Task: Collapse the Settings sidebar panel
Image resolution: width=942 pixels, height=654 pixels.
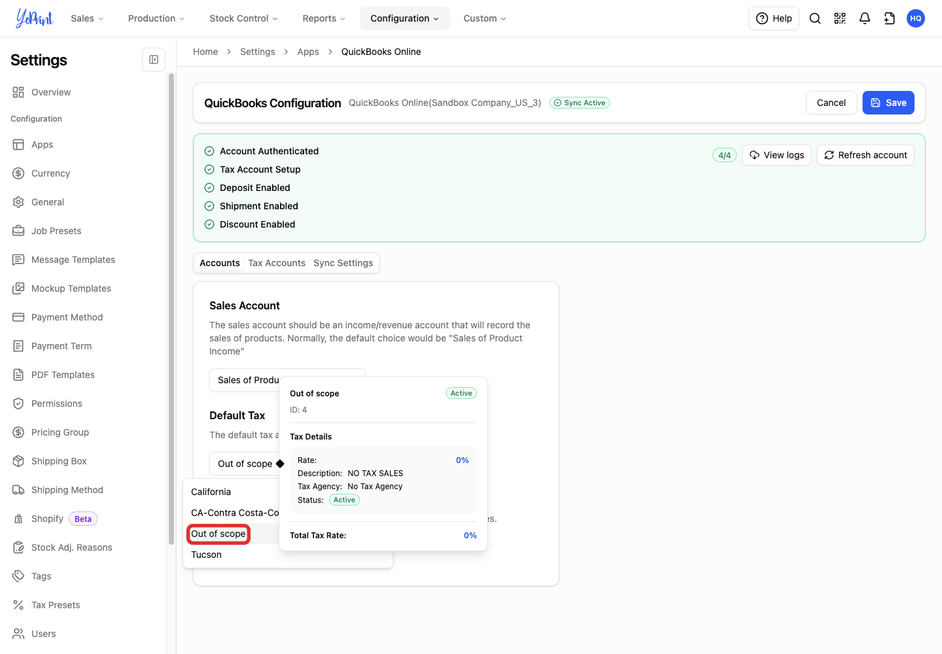Action: tap(154, 60)
